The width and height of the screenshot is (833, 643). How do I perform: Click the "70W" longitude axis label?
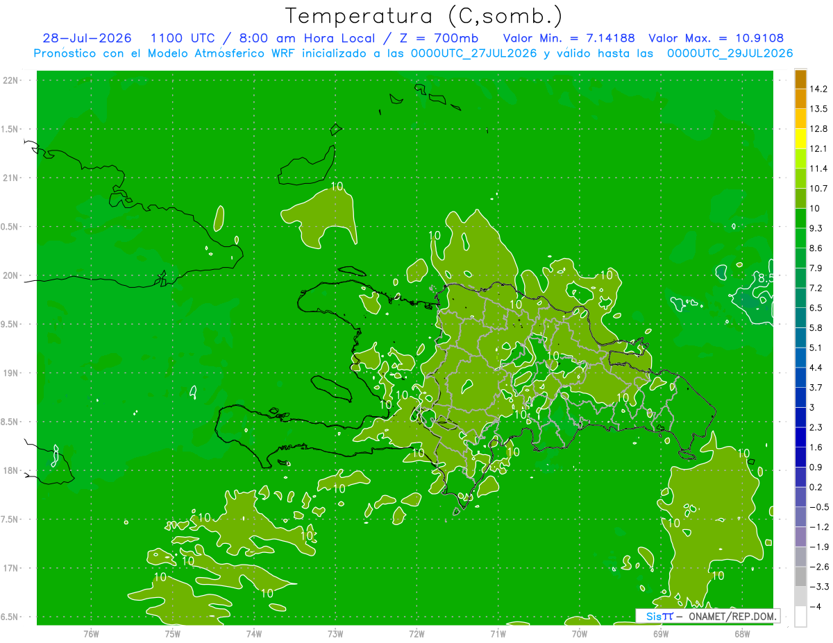click(x=580, y=633)
